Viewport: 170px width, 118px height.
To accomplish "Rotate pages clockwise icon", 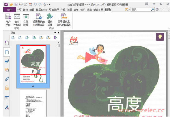I will coord(34,38).
